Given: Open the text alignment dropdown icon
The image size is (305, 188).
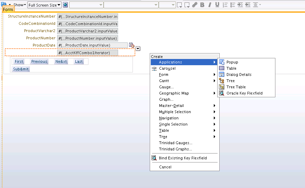Looking at the screenshot, I should coord(257,5).
